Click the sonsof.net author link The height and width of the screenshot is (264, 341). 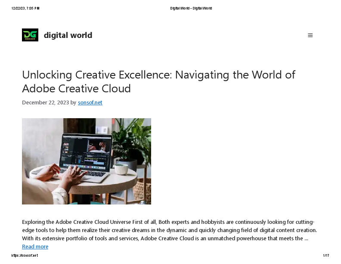tap(90, 102)
